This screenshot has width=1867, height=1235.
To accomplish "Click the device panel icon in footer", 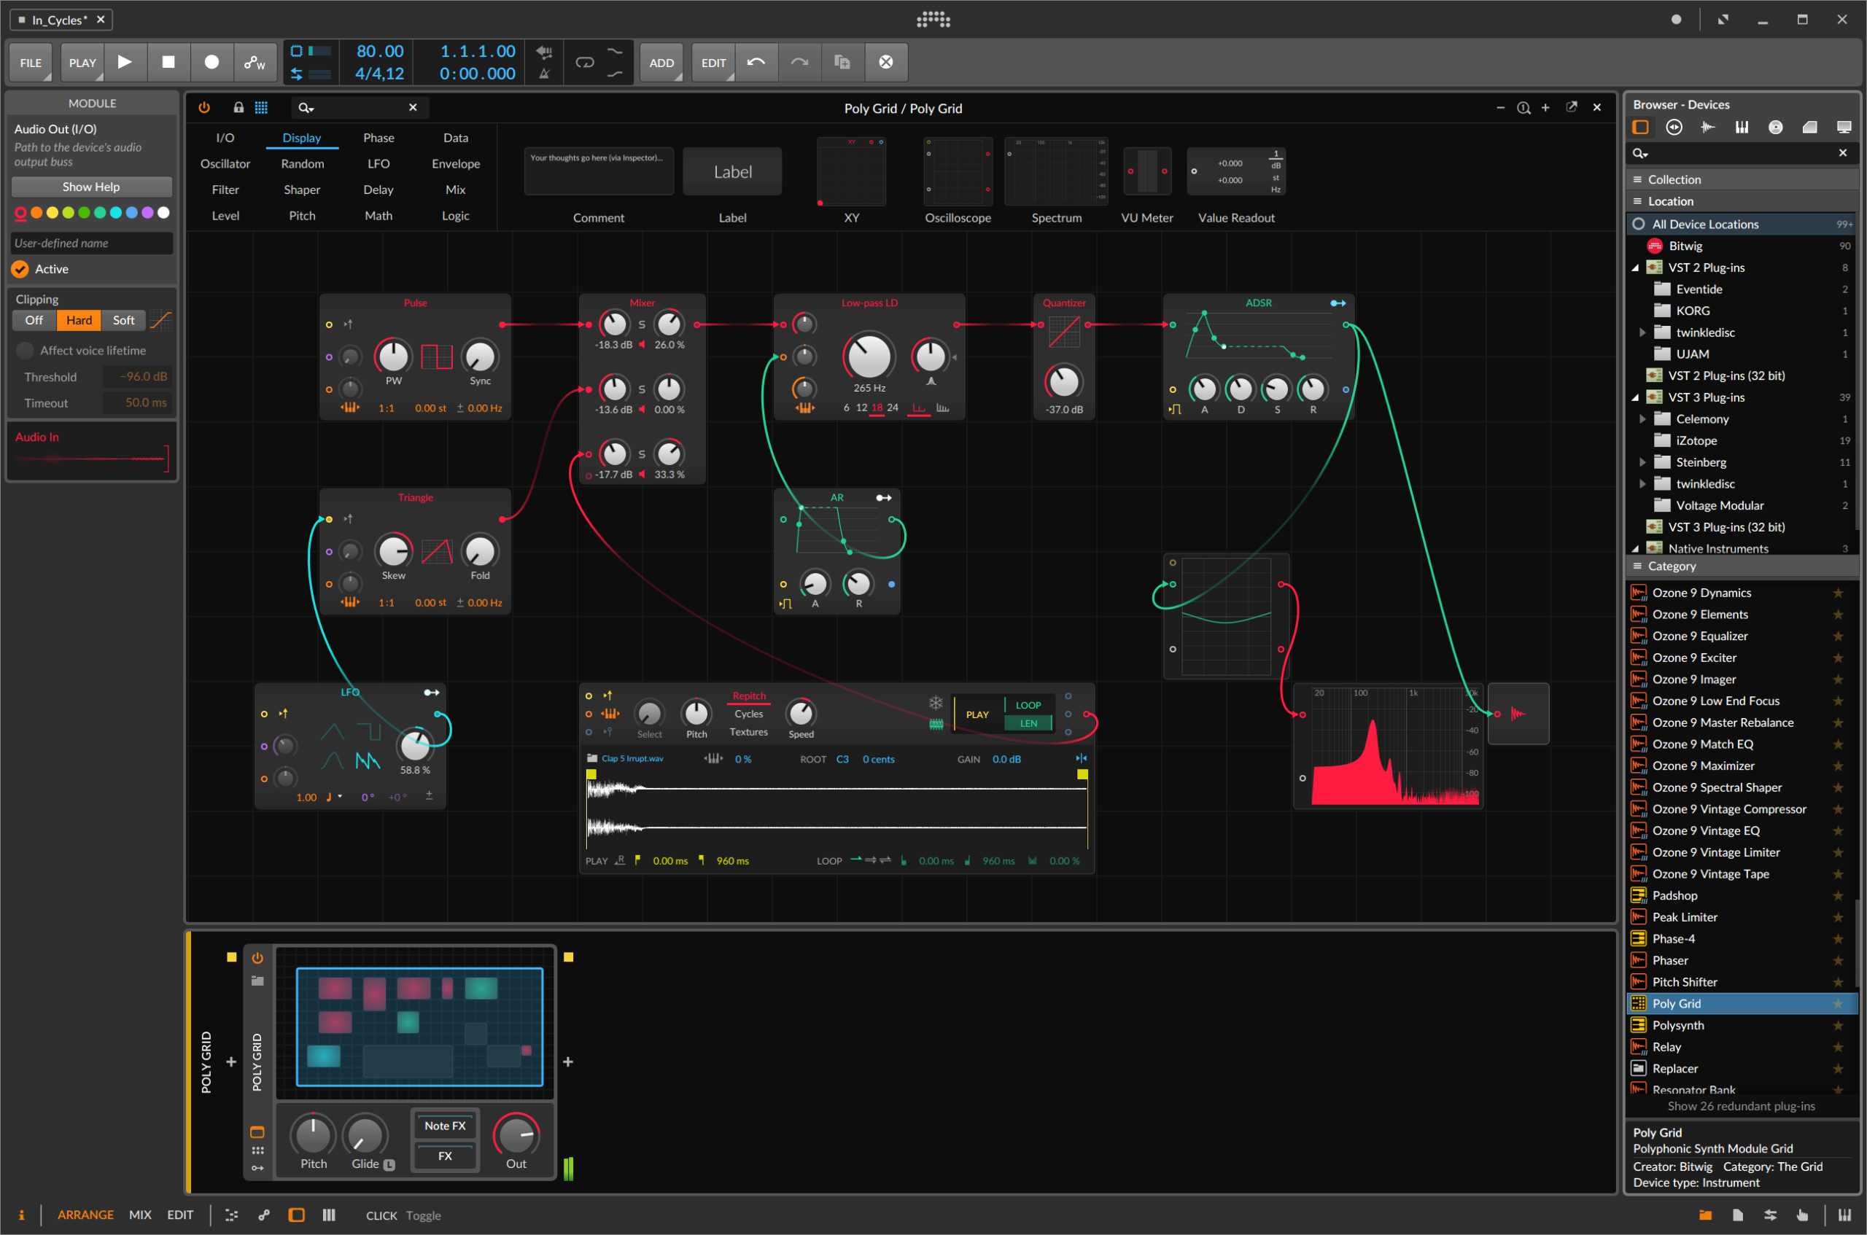I will (x=296, y=1215).
